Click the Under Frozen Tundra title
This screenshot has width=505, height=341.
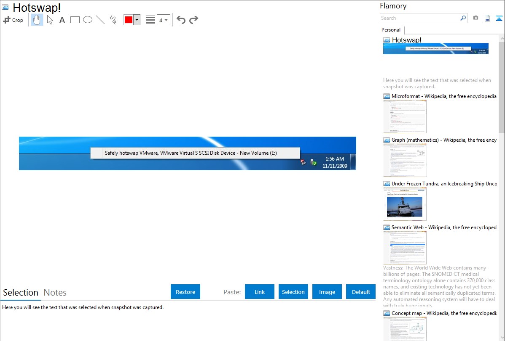click(444, 183)
